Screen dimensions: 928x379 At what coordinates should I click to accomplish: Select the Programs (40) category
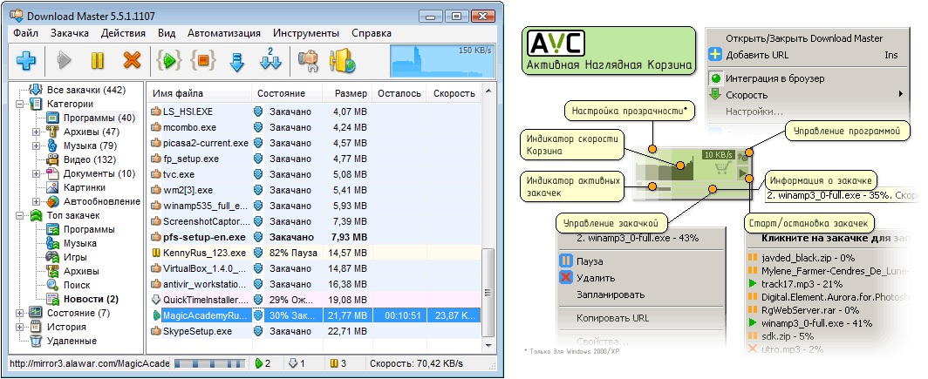point(99,118)
